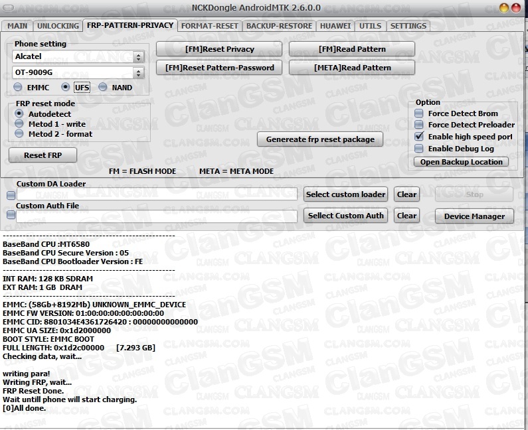Click the 'writing para!' log line
Screen dimensions: 528x430
(x=27, y=374)
